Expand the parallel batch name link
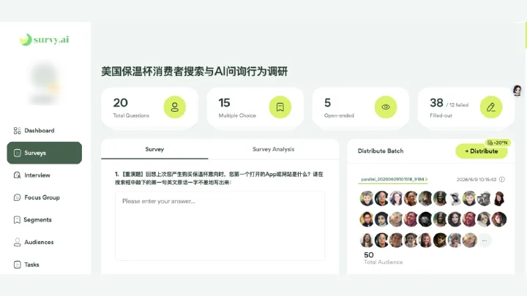Screen dimensions: 527x296 [394, 180]
